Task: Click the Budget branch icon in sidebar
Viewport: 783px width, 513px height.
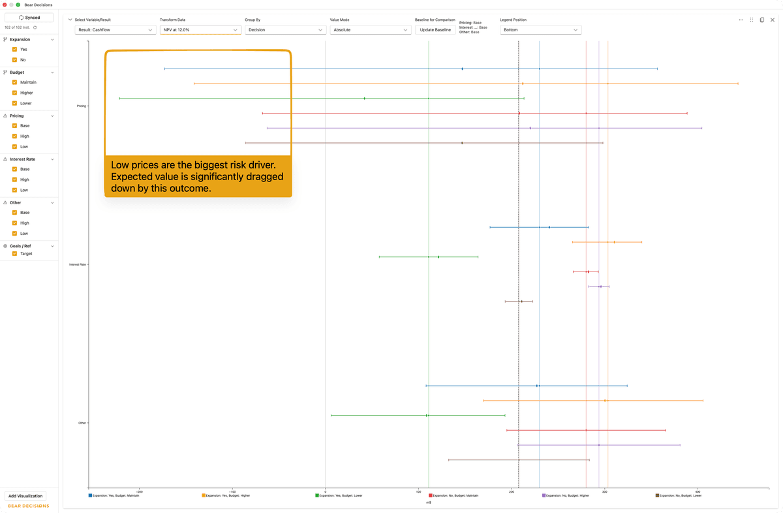Action: 5,72
